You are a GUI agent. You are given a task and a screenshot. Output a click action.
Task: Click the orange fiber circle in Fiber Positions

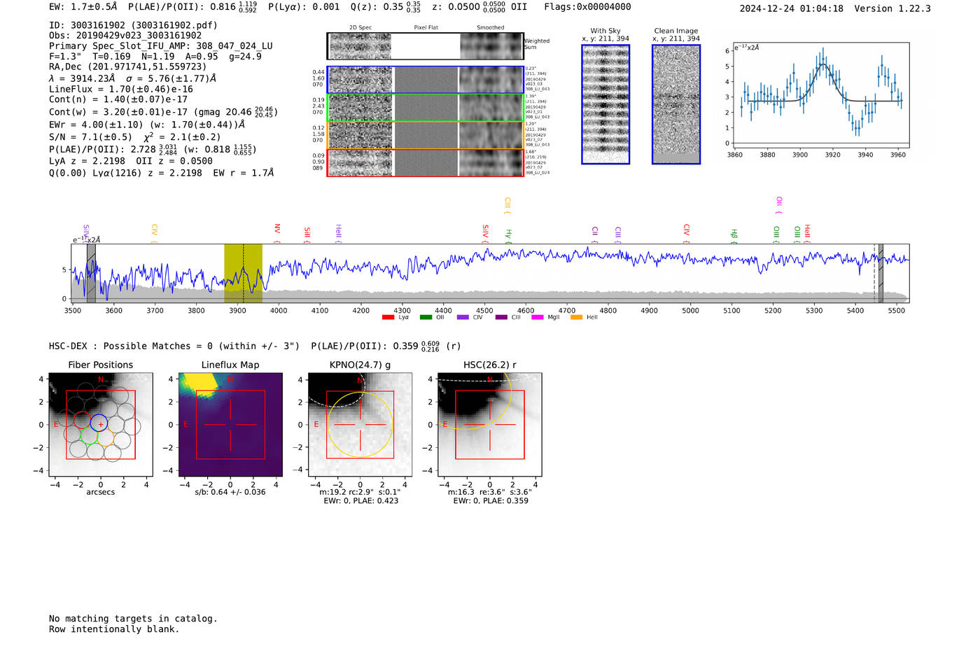coord(105,438)
